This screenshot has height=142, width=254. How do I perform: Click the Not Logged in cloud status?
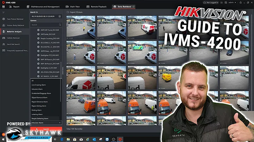(211, 2)
